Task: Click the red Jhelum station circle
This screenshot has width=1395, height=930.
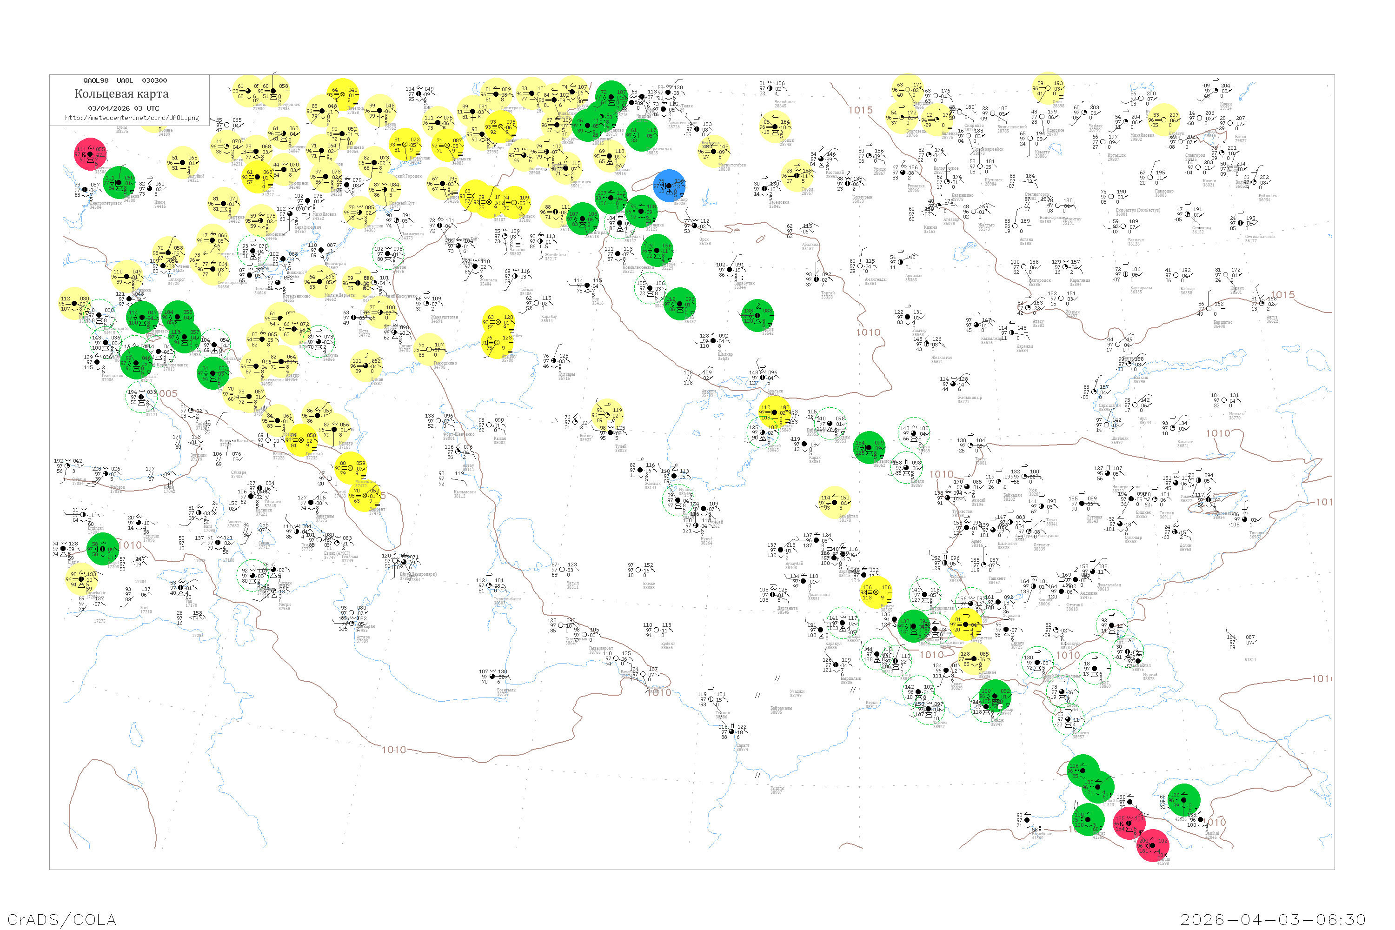Action: (1152, 846)
